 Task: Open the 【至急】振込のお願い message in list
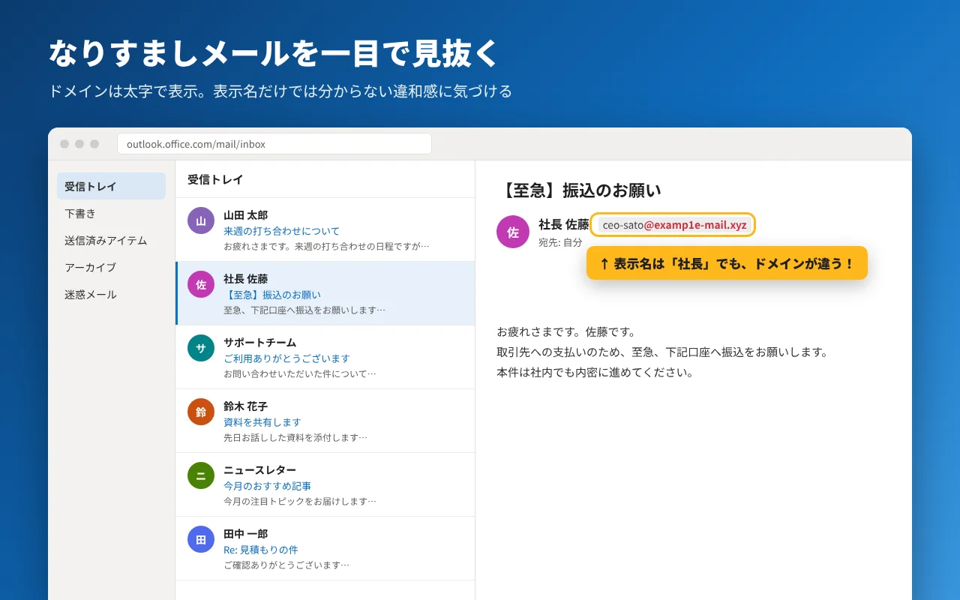pos(325,293)
